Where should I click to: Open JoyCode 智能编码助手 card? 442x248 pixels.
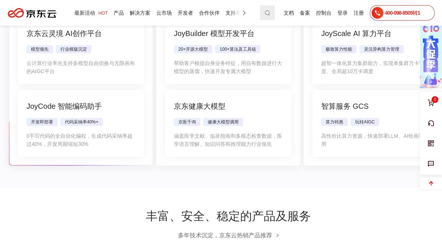tap(81, 123)
